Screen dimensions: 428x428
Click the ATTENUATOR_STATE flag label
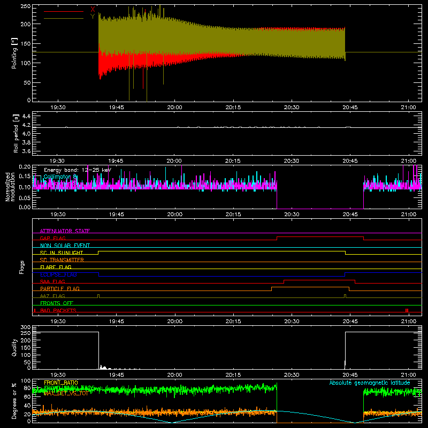[x=65, y=231]
